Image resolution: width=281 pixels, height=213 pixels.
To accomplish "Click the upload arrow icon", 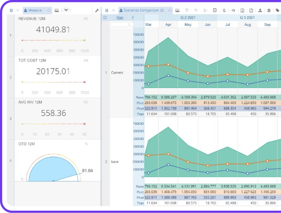I will (x=260, y=10).
